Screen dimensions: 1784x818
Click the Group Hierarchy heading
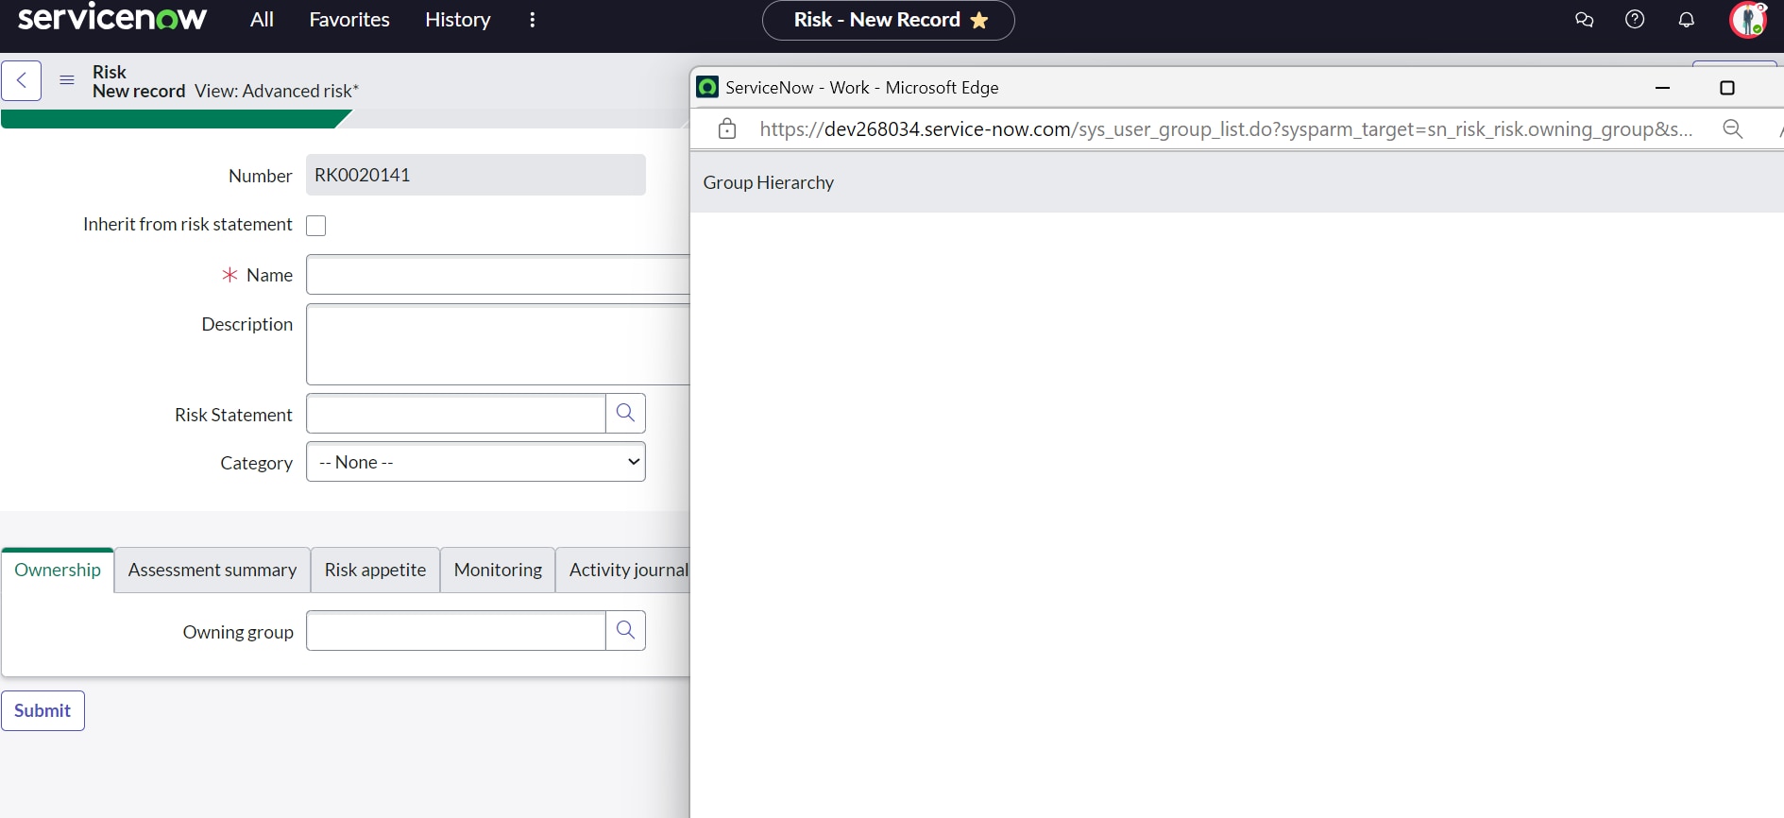(x=769, y=182)
